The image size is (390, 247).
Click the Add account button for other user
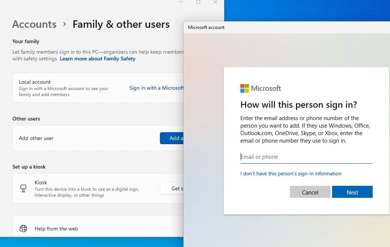171,138
